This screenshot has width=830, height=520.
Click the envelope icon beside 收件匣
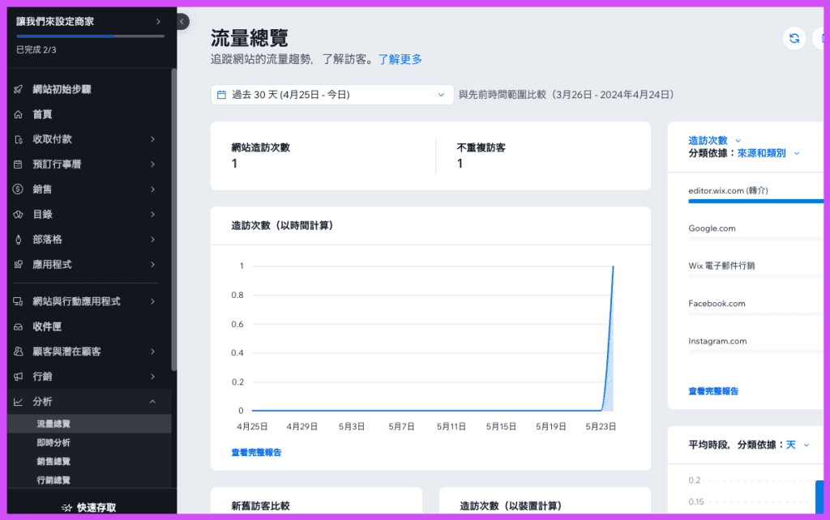pos(18,326)
